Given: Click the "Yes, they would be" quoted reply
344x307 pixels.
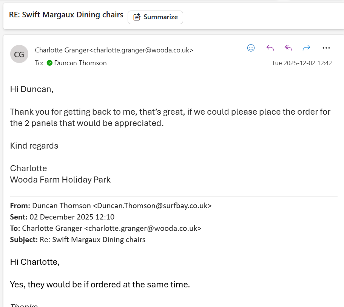Looking at the screenshot, I should [100, 284].
